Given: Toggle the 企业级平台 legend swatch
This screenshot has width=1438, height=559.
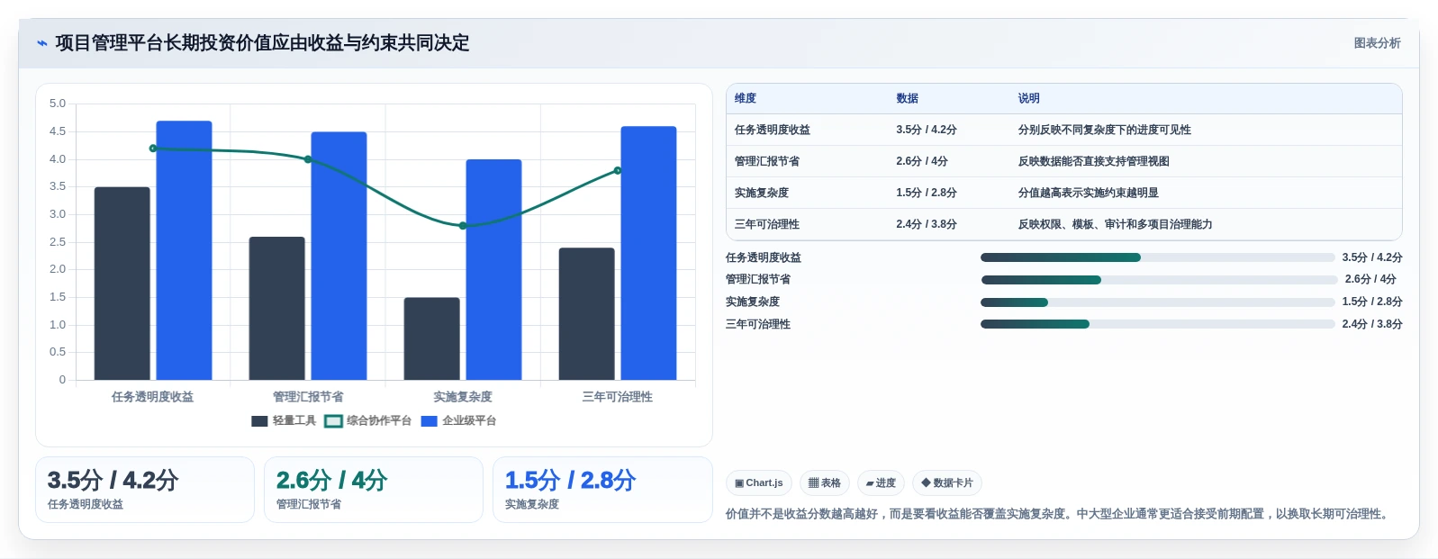Looking at the screenshot, I should (x=429, y=421).
